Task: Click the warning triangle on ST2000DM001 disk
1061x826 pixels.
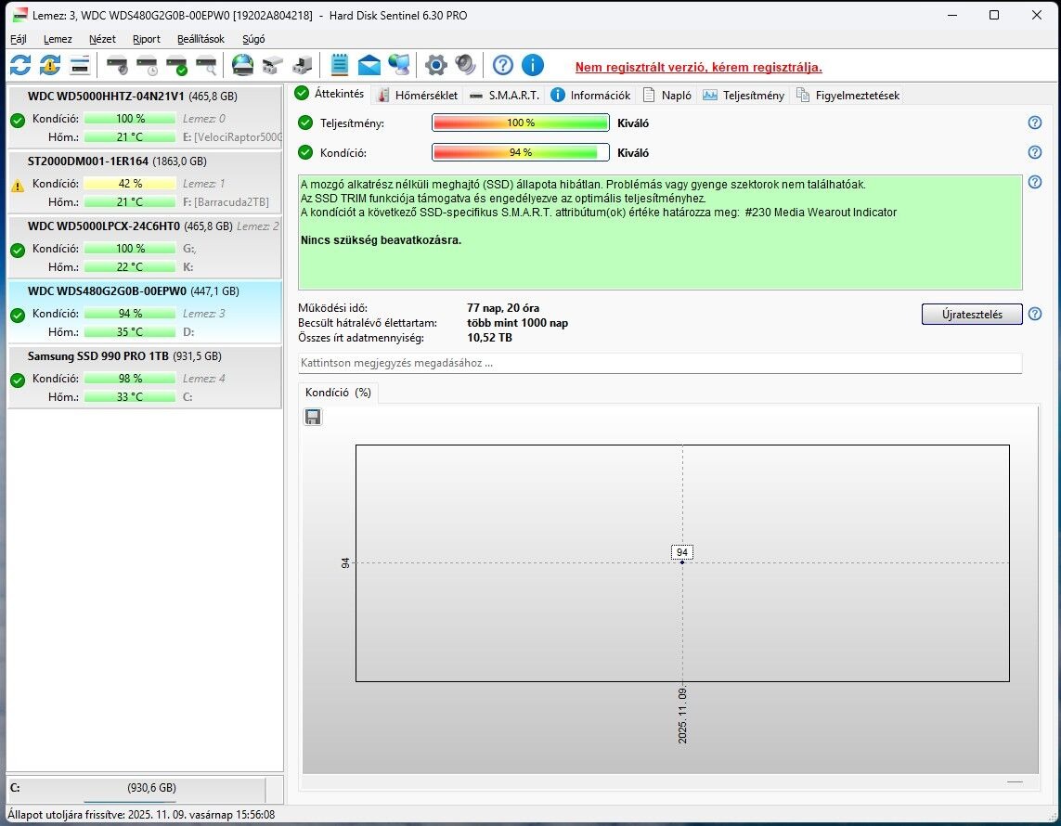Action: point(18,186)
